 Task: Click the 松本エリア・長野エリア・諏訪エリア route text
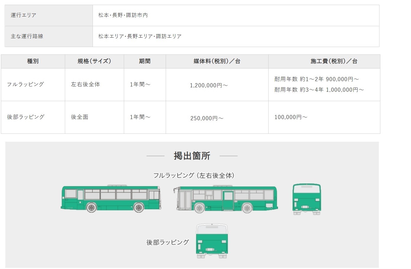[x=140, y=36]
